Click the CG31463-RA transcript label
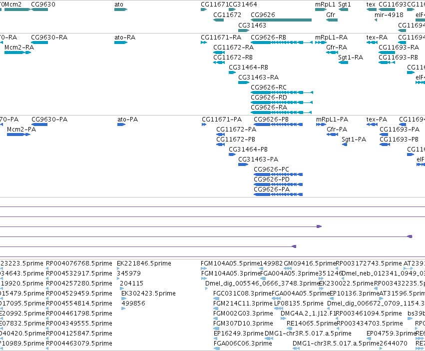Image resolution: width=425 pixels, height=351 pixels. (258, 77)
